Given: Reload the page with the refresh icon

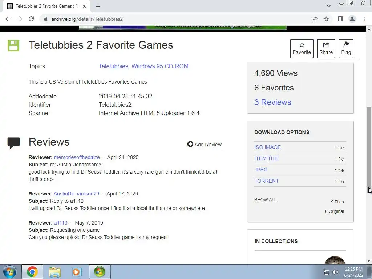Looking at the screenshot, I should [31, 19].
